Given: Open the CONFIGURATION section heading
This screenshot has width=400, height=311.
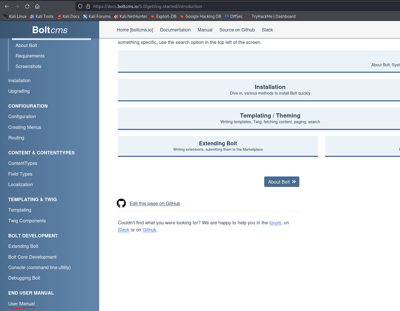Looking at the screenshot, I should pos(28,106).
